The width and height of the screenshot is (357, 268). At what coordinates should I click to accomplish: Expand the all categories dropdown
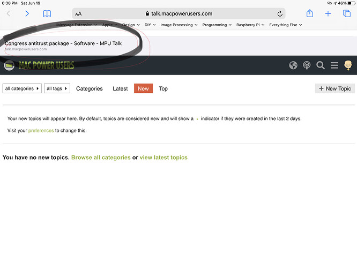(22, 88)
